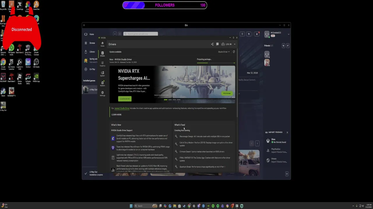Open Library in the EA app sidebar
Viewport: 373px width, 209px height.
[x=90, y=52]
